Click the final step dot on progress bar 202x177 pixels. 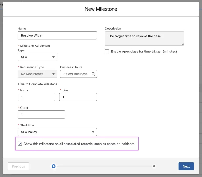(x=154, y=166)
